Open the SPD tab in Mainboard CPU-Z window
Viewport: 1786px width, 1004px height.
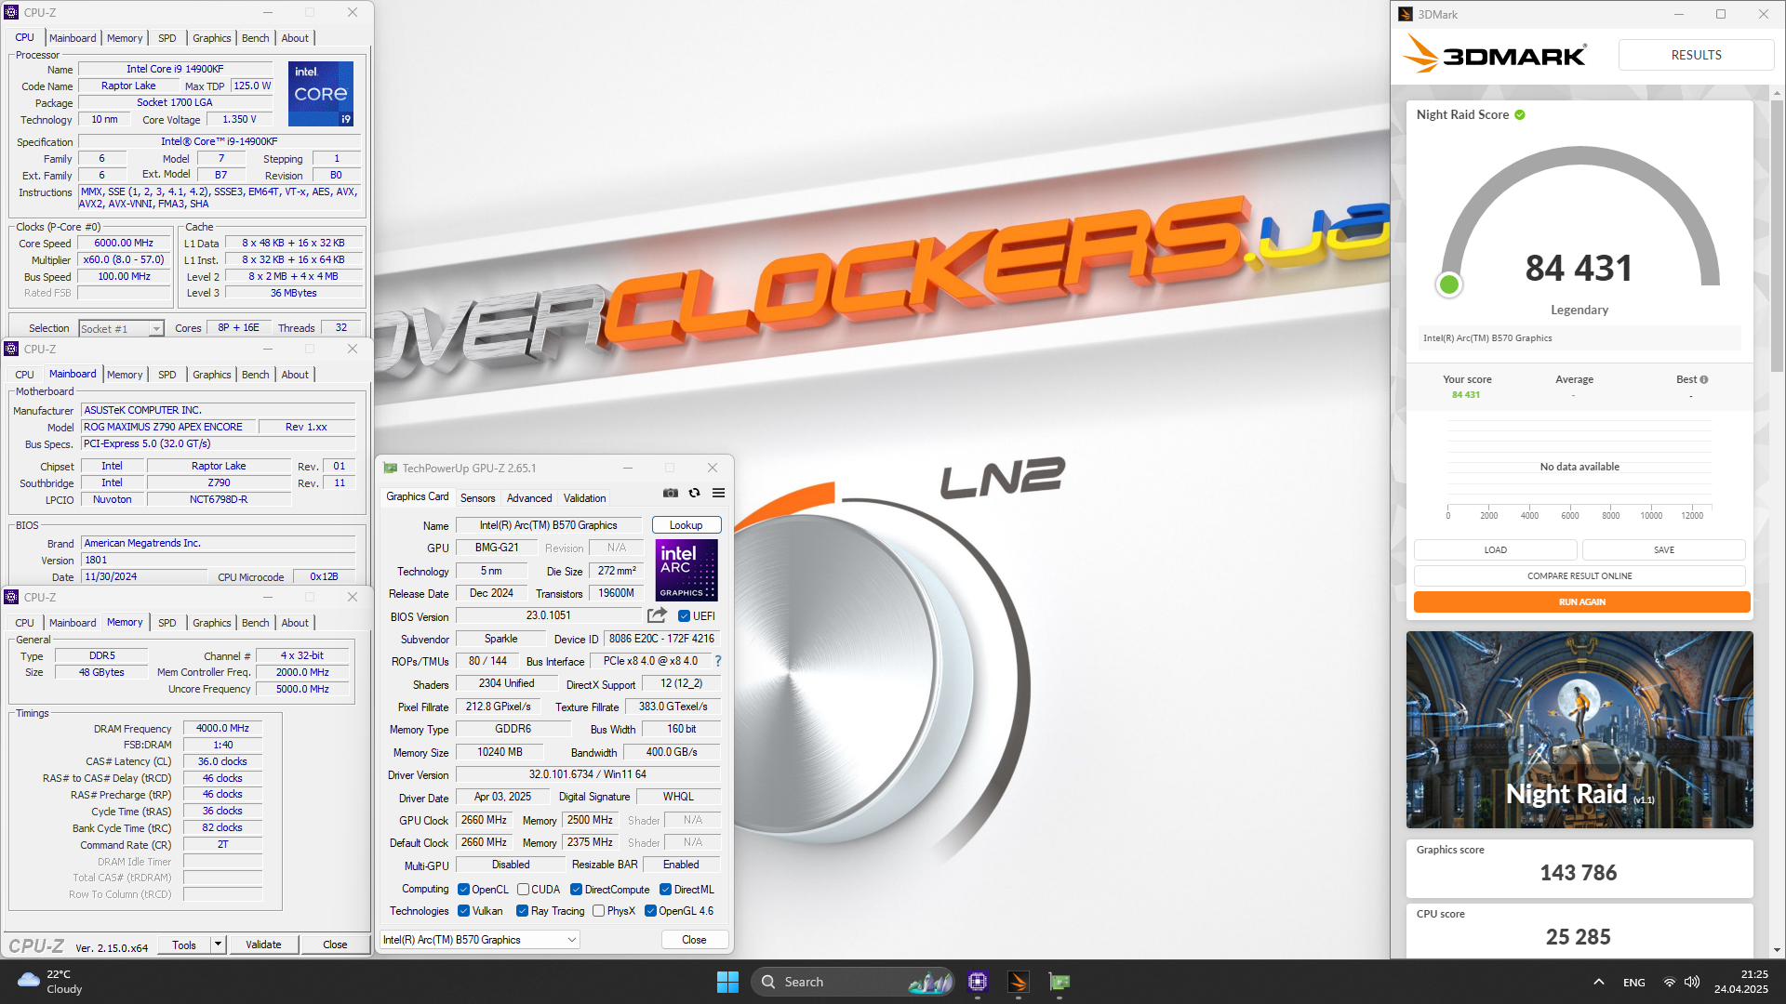pyautogui.click(x=167, y=375)
